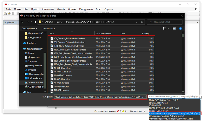Click Description File LADOGA 3 breadcrumb

(x=78, y=22)
